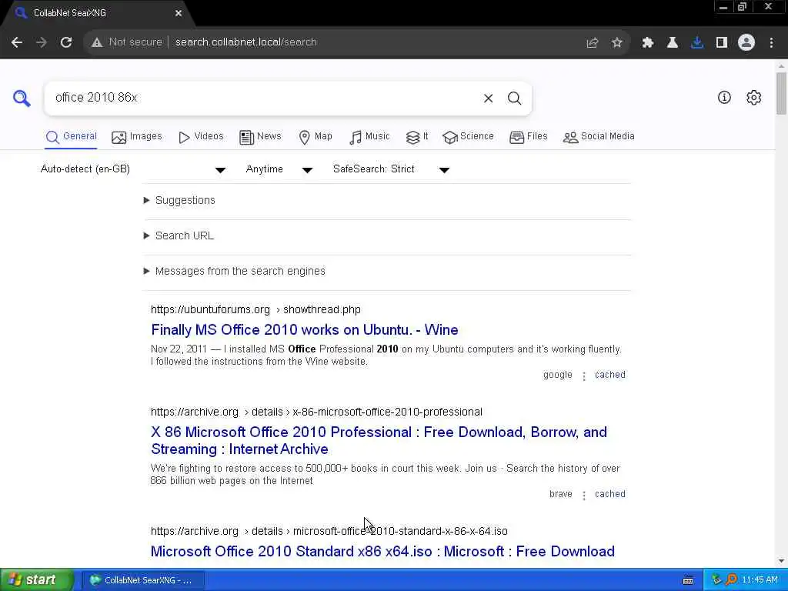This screenshot has width=788, height=591.
Task: Submit search with magnifier button
Action: (x=514, y=98)
